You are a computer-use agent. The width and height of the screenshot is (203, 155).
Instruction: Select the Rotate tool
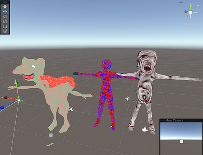point(5,17)
